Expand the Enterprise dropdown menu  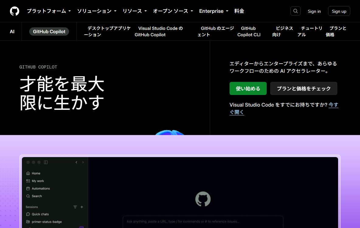click(214, 11)
